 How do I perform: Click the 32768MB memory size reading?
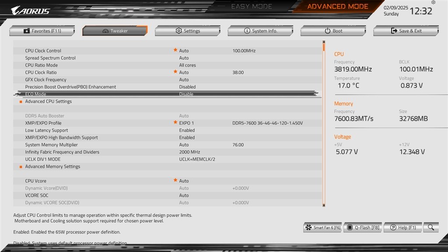pos(413,119)
